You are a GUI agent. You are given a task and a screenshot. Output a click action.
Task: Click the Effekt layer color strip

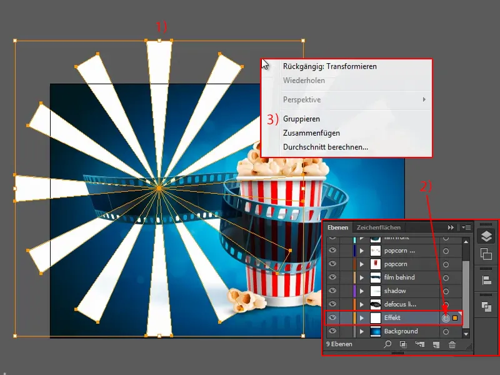click(x=354, y=318)
